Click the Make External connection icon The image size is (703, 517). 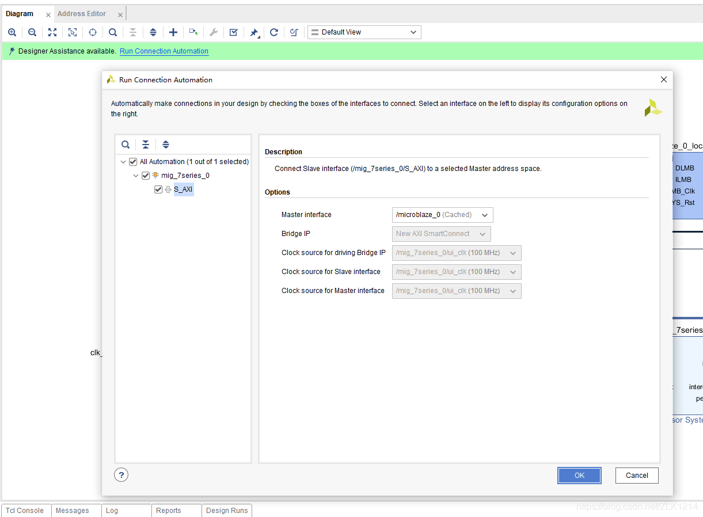(x=193, y=32)
